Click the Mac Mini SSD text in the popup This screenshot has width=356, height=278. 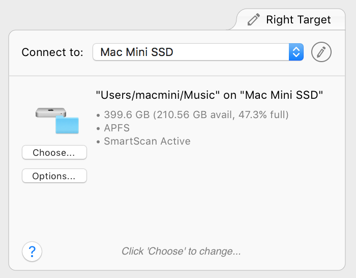click(x=136, y=52)
